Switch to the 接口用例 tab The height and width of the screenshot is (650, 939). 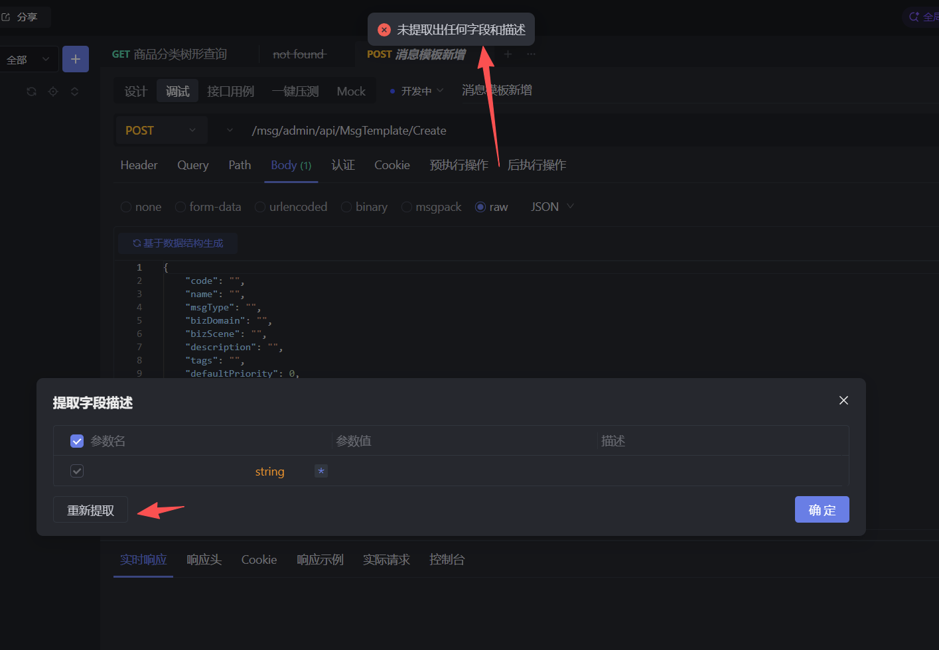(x=230, y=92)
